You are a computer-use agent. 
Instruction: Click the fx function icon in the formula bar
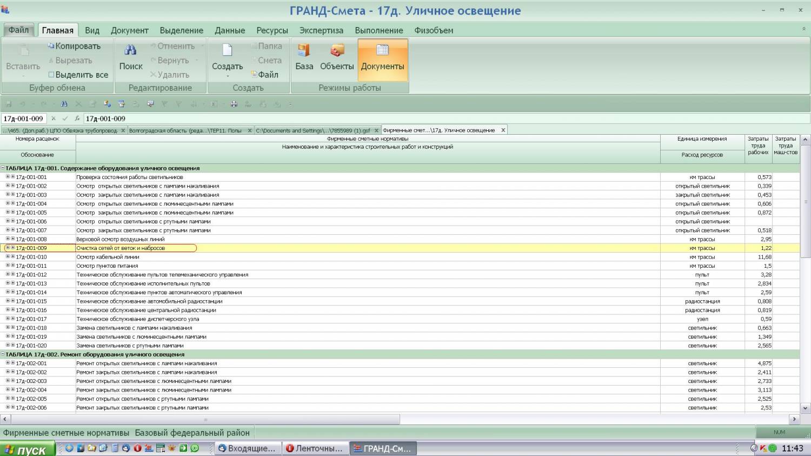(77, 118)
